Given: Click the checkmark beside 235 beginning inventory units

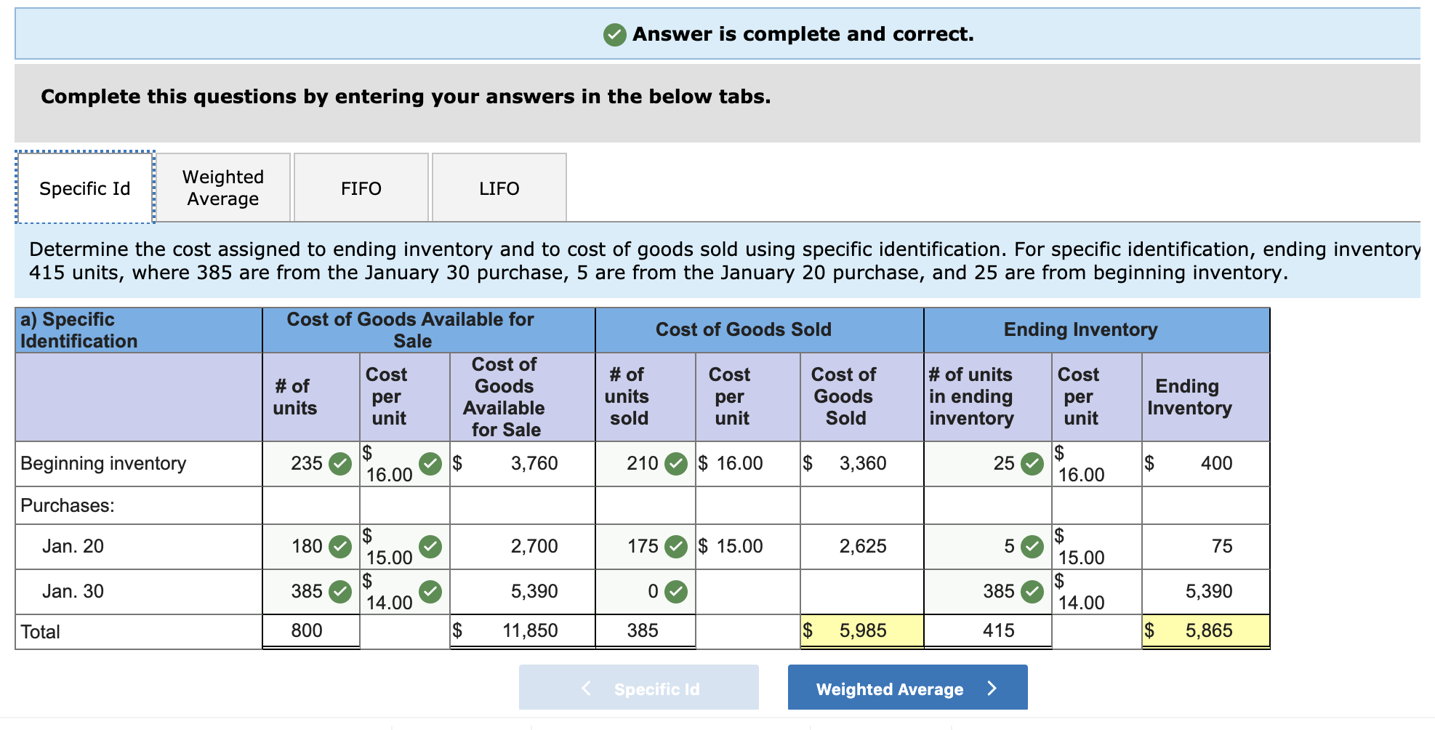Looking at the screenshot, I should [x=339, y=463].
